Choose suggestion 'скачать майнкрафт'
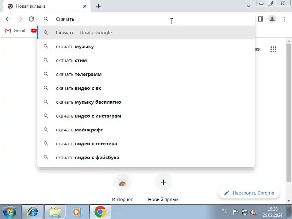The height and width of the screenshot is (219, 292). [146, 130]
